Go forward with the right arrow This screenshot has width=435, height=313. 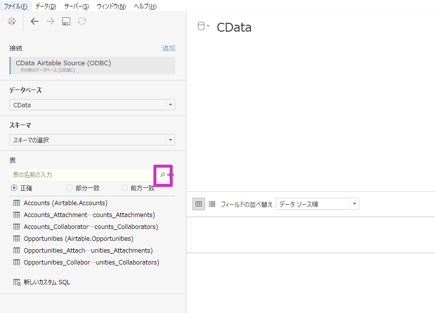(x=50, y=21)
